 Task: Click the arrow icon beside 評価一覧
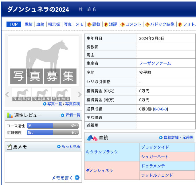62,115
